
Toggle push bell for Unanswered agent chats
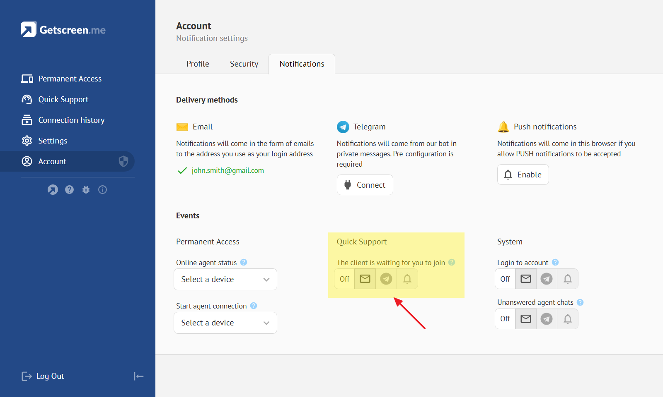click(x=567, y=319)
